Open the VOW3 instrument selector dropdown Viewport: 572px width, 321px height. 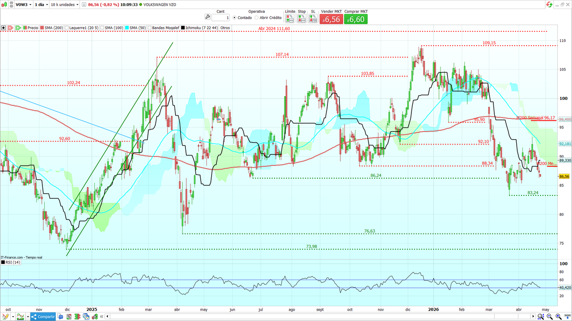pos(24,4)
